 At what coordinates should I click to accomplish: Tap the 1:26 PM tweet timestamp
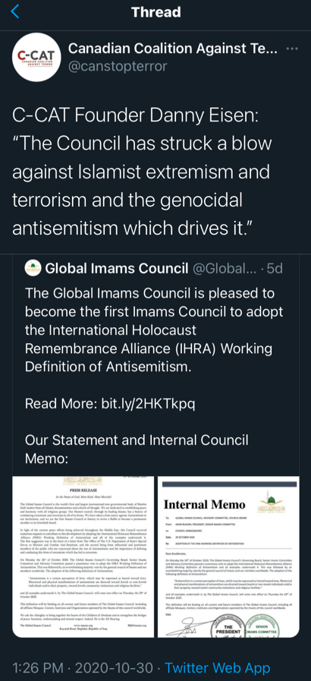(x=39, y=667)
